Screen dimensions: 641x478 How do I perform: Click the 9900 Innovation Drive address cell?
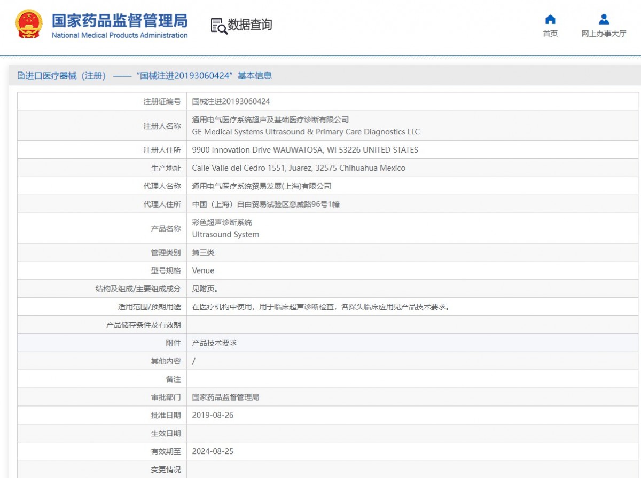[x=305, y=150]
